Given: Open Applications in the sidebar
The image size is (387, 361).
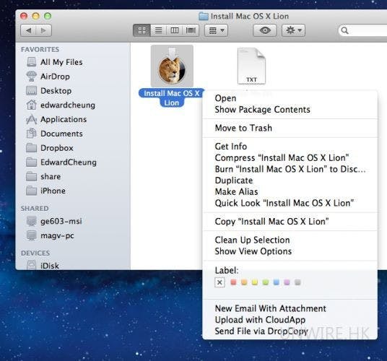Looking at the screenshot, I should [x=56, y=119].
